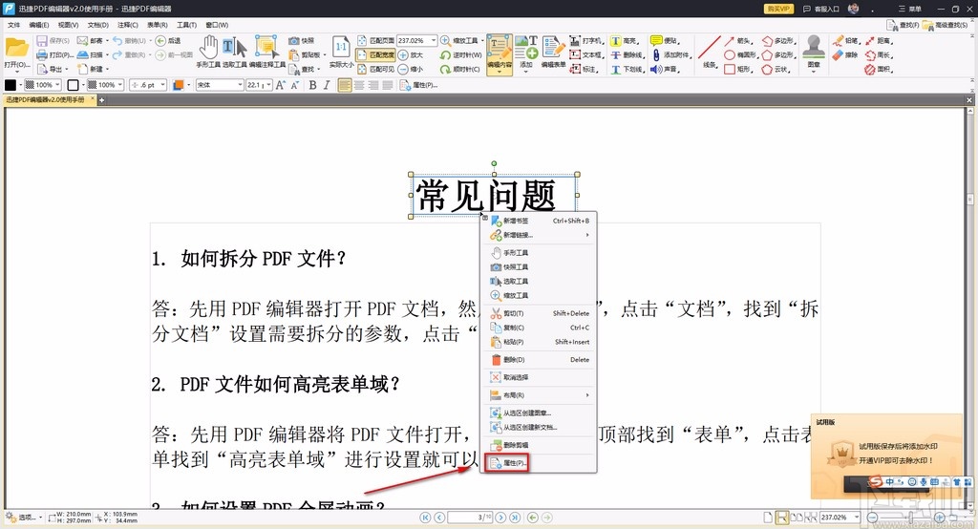
Task: Toggle center text alignment
Action: (x=359, y=85)
